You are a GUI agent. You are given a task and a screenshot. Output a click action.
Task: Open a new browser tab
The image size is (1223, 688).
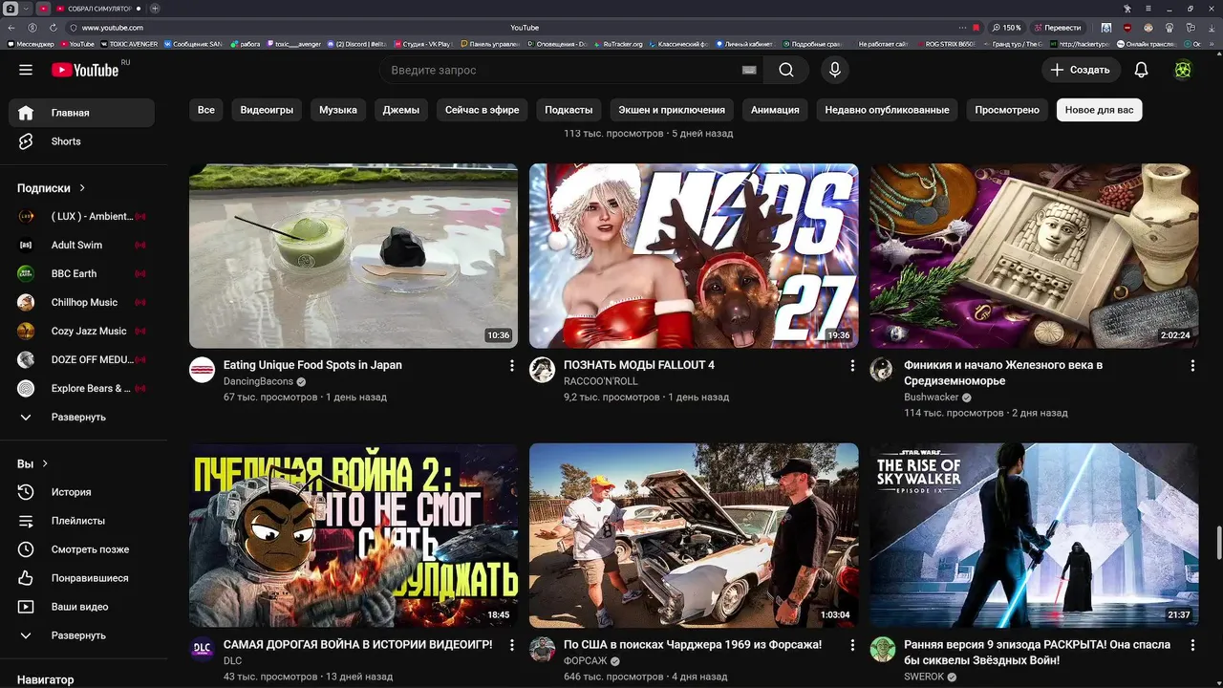pyautogui.click(x=155, y=9)
